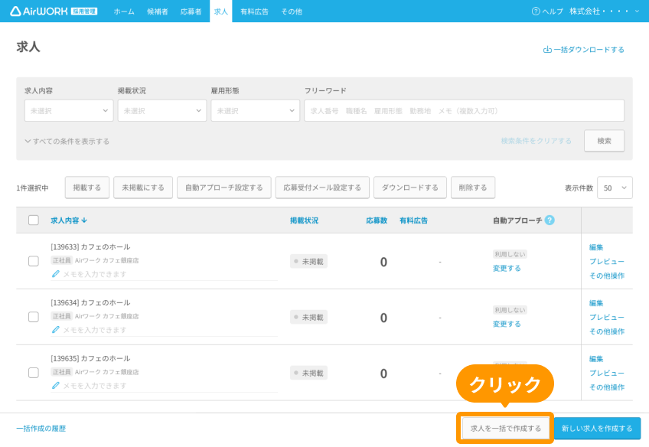Sort by 応募数 column header
Image resolution: width=649 pixels, height=447 pixels.
coord(377,220)
